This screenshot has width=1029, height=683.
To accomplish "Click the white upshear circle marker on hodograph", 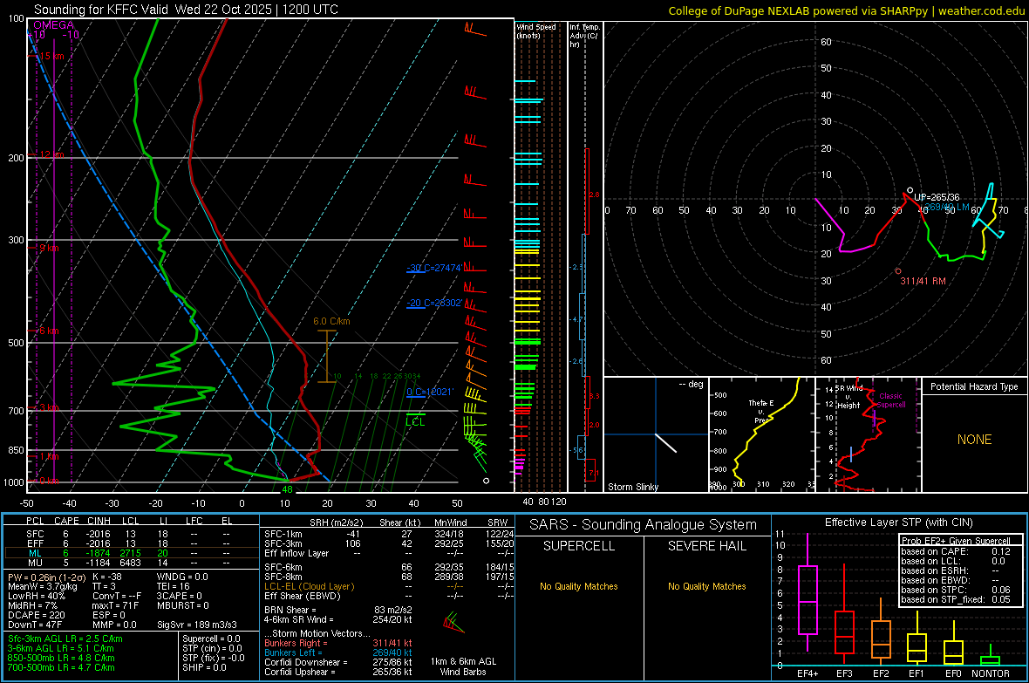I will click(910, 190).
